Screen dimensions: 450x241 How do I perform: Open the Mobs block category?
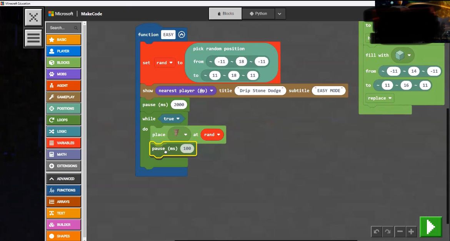coord(63,74)
